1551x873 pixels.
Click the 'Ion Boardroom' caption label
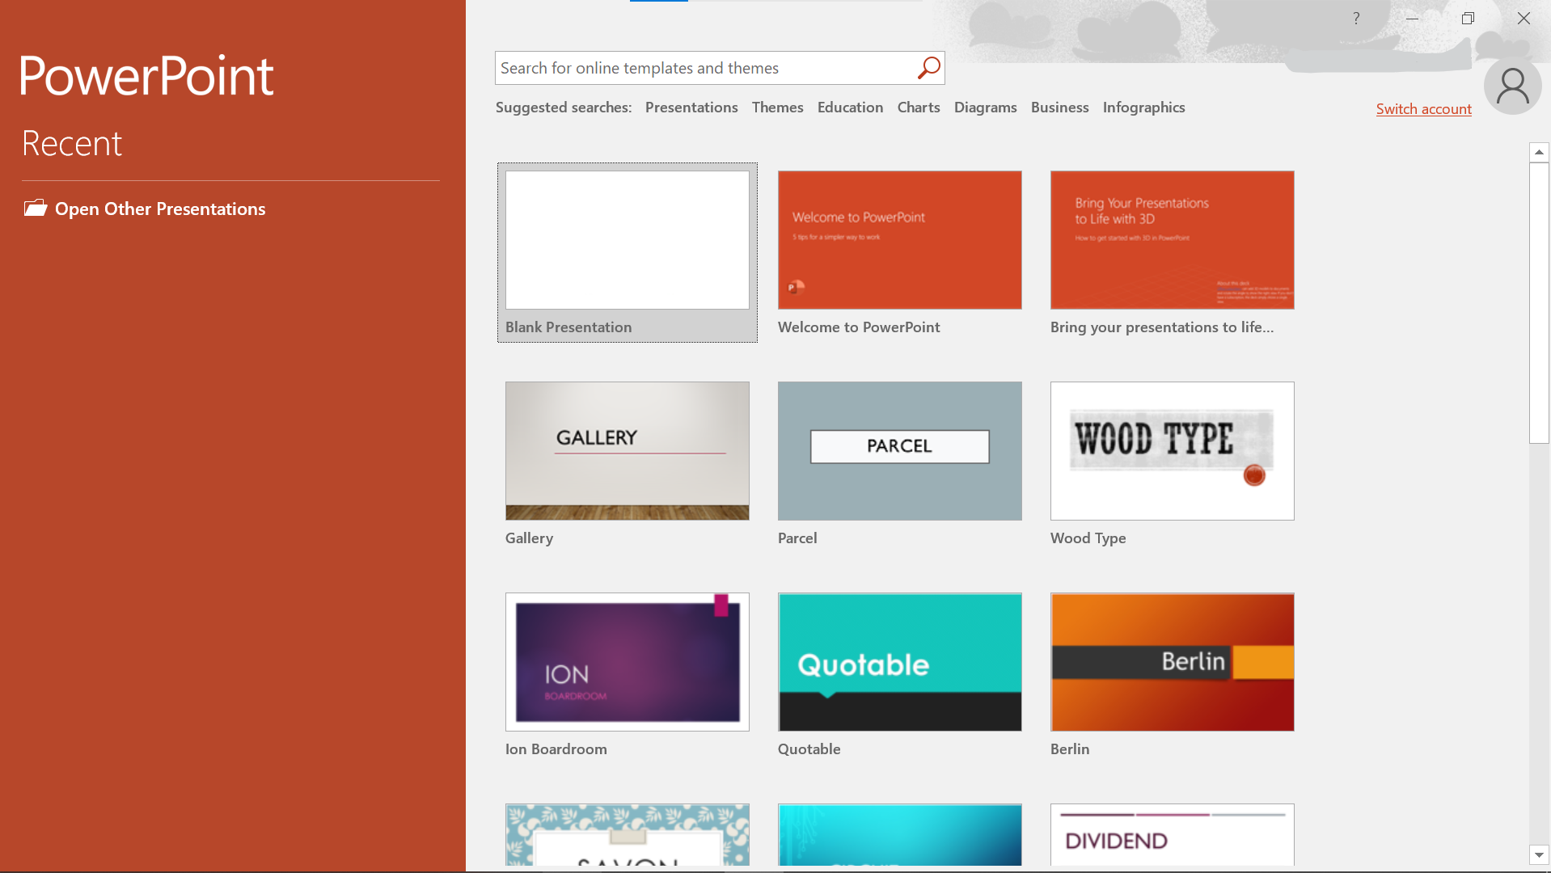click(x=556, y=749)
